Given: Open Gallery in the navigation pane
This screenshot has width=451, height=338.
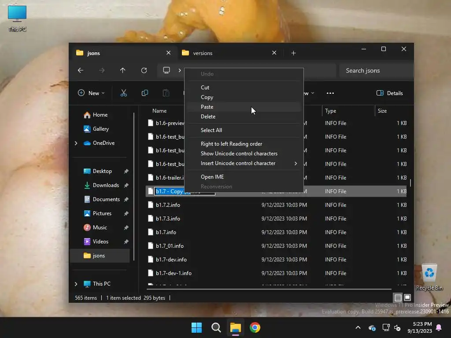Looking at the screenshot, I should (x=100, y=129).
